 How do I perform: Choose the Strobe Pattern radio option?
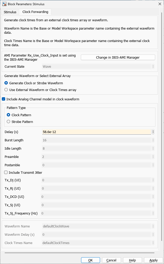click(9, 122)
